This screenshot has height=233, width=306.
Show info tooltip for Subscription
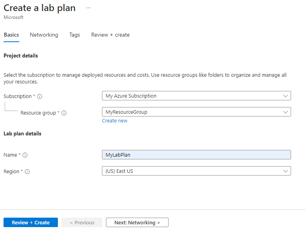coord(40,96)
